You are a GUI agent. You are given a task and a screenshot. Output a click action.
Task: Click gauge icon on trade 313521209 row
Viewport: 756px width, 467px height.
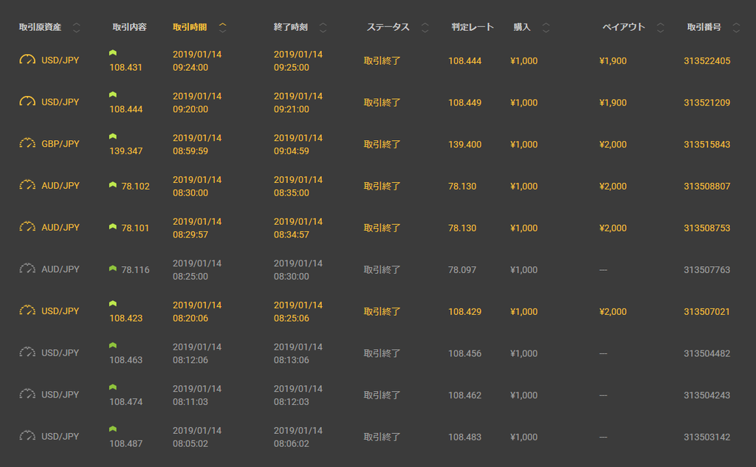pos(27,102)
